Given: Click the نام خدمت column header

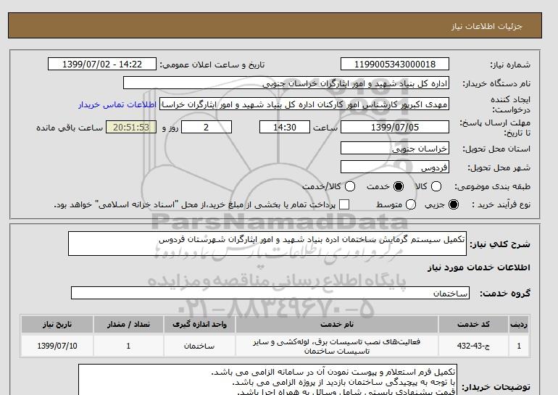Looking at the screenshot, I should pyautogui.click(x=337, y=325).
